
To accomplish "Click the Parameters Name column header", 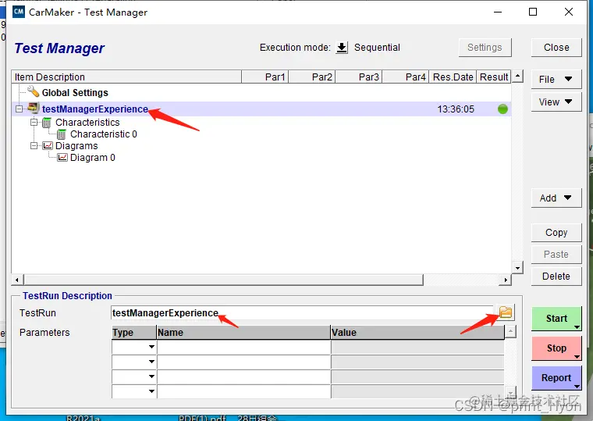I will (243, 333).
